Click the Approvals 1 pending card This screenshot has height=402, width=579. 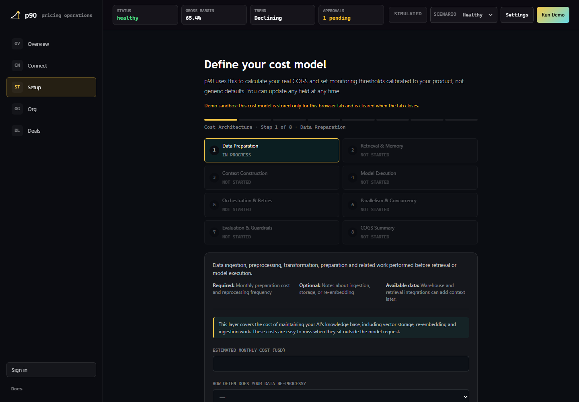(x=351, y=15)
